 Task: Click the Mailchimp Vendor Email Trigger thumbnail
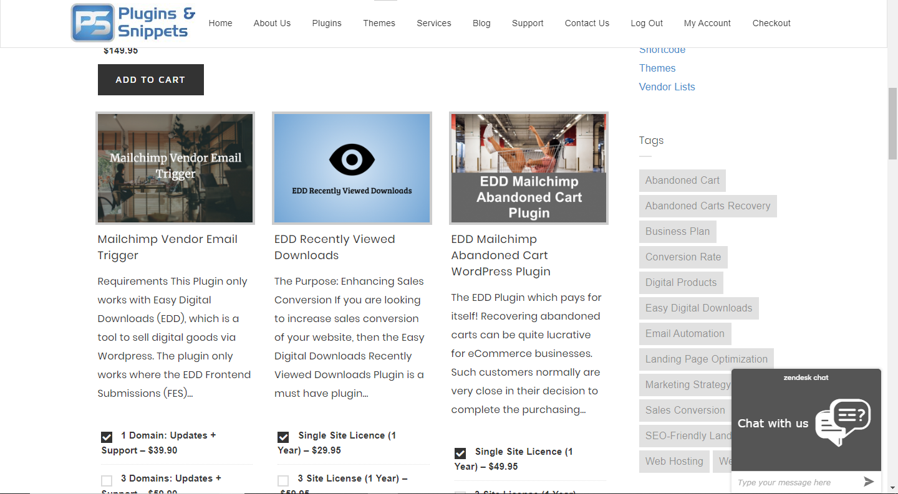point(175,168)
